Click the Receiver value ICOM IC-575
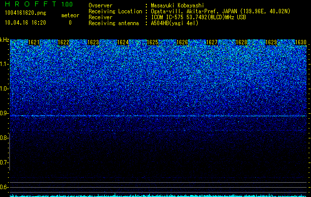Viewport: 311px width, 197px height. tap(168, 17)
